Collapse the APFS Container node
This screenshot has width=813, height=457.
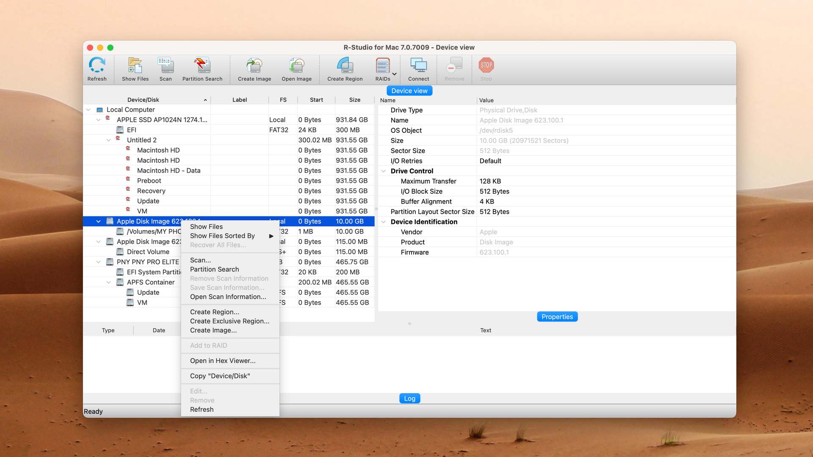click(x=108, y=282)
